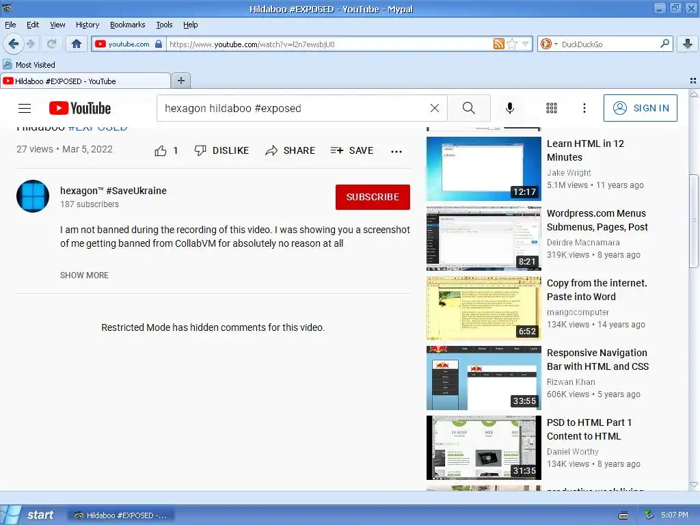
Task: Click the SIGN IN button
Action: [640, 108]
